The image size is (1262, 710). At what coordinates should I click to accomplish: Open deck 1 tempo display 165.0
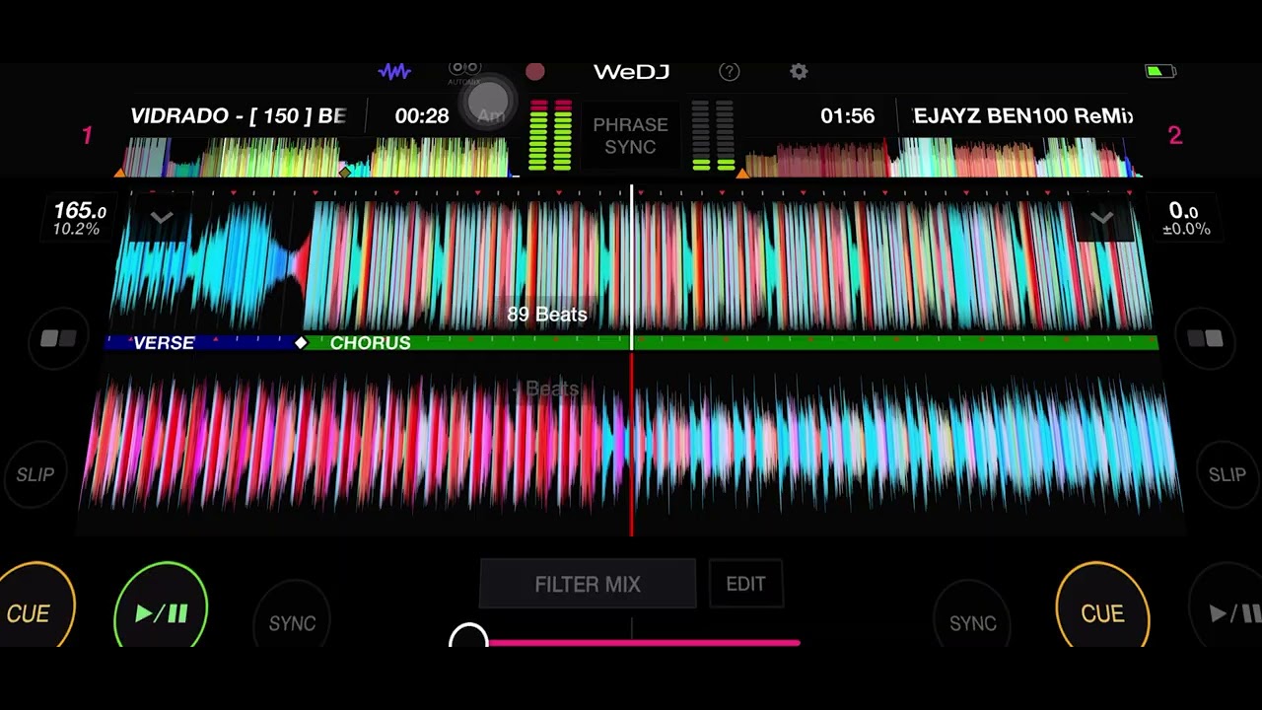78,219
